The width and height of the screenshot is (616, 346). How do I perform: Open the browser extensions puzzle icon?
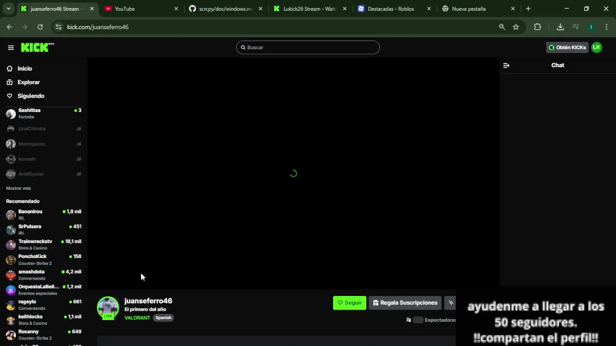coord(538,27)
